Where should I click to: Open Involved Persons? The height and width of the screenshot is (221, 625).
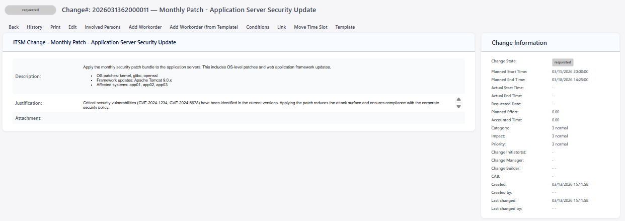[103, 27]
